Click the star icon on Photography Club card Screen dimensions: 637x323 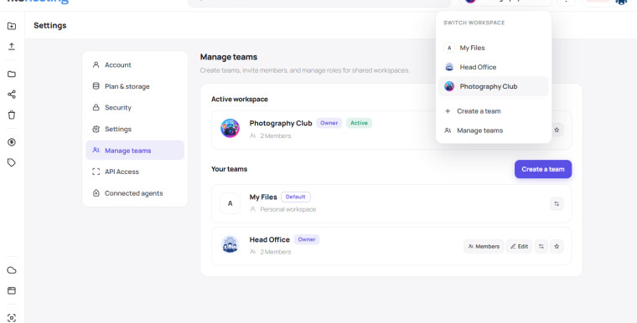pos(557,130)
